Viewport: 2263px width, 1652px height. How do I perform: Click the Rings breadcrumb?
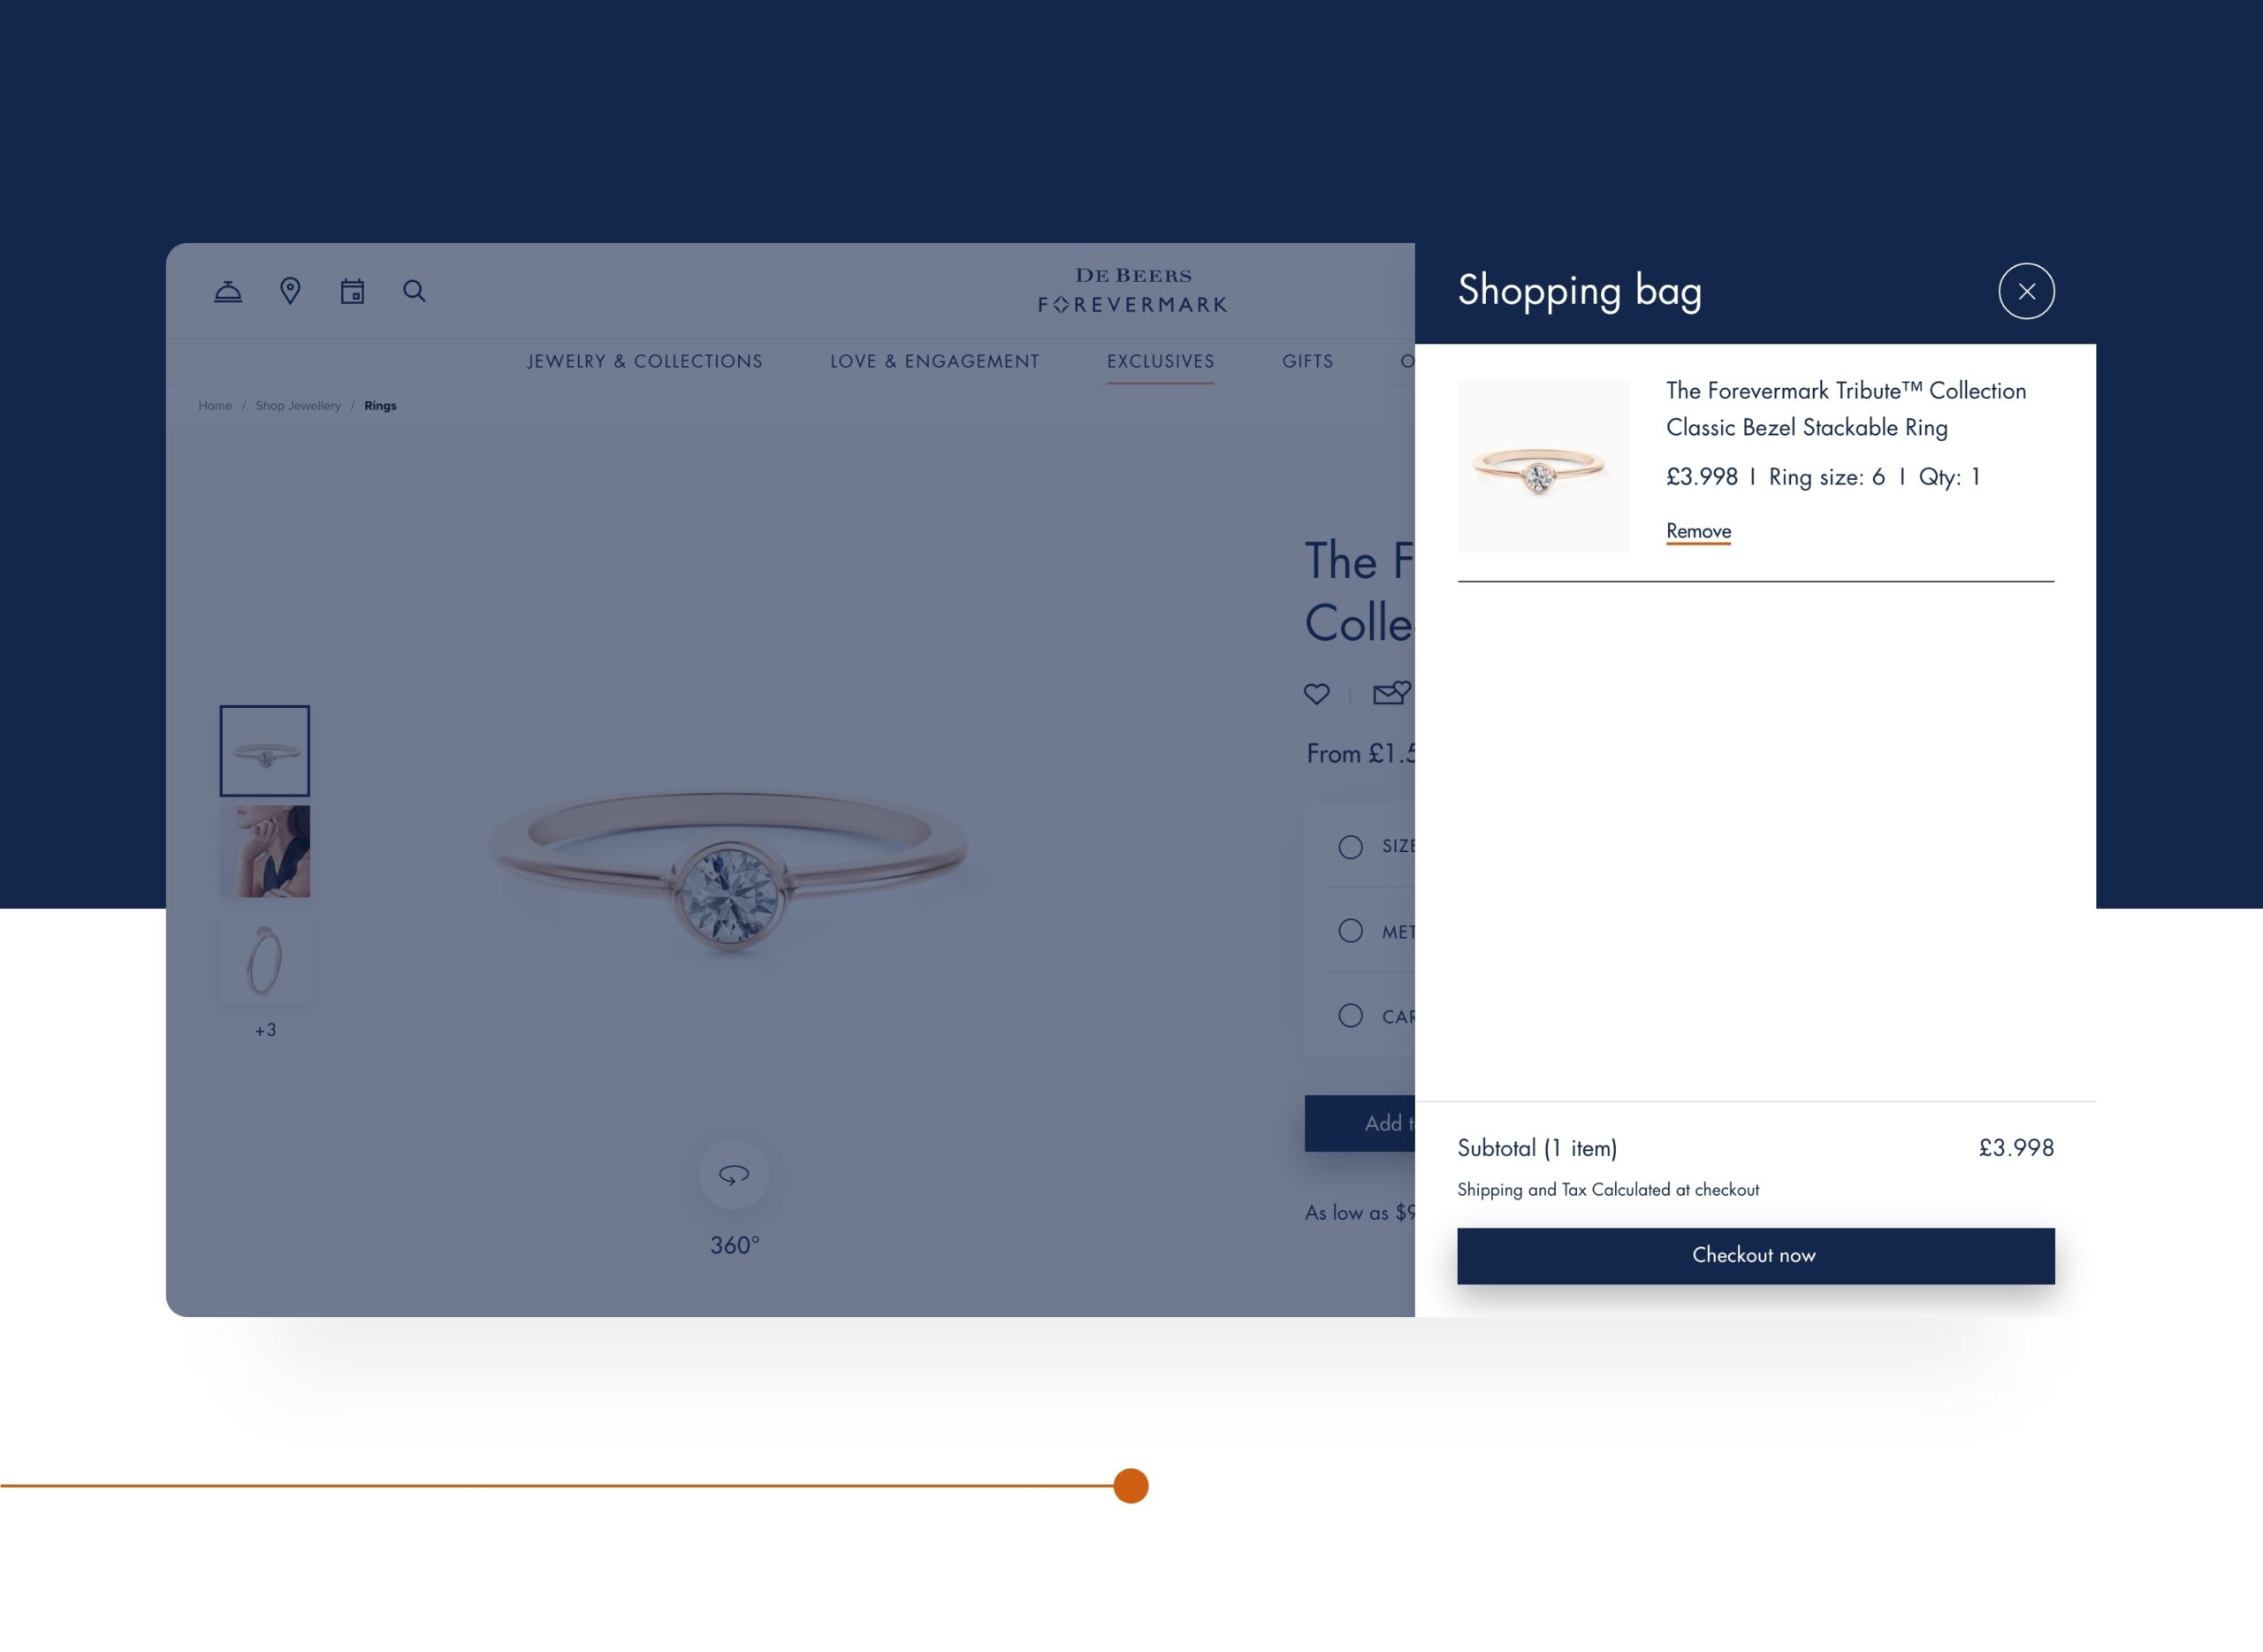tap(380, 405)
